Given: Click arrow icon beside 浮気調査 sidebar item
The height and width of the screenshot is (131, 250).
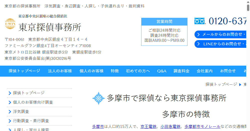Looking at the screenshot, I should [10, 112].
